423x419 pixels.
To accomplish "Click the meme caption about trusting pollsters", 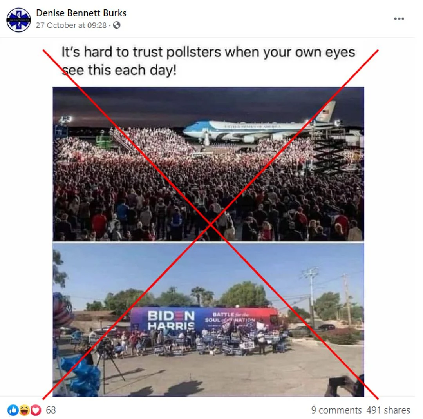I will (x=208, y=61).
